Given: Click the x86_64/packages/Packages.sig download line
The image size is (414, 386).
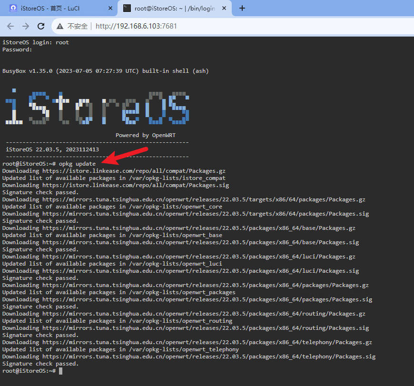Looking at the screenshot, I should 187,299.
